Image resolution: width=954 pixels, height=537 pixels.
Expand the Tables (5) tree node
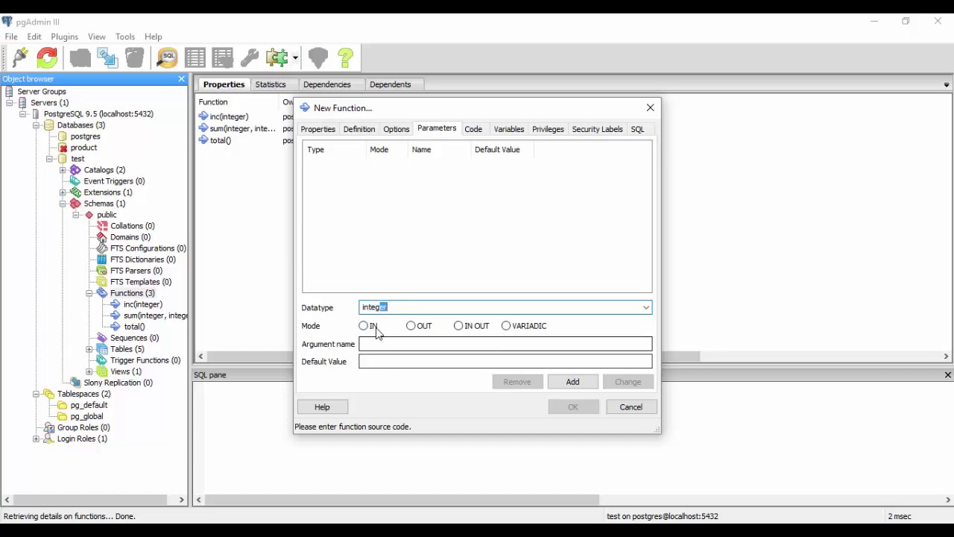point(89,349)
